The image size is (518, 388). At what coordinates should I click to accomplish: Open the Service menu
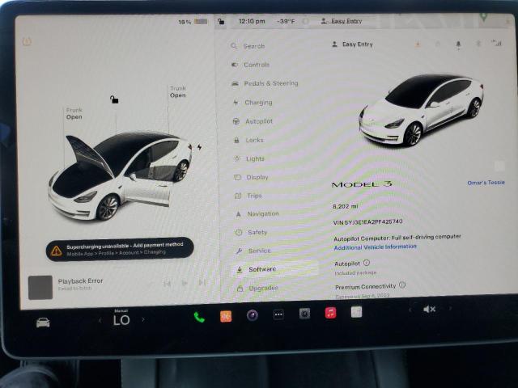(x=253, y=251)
